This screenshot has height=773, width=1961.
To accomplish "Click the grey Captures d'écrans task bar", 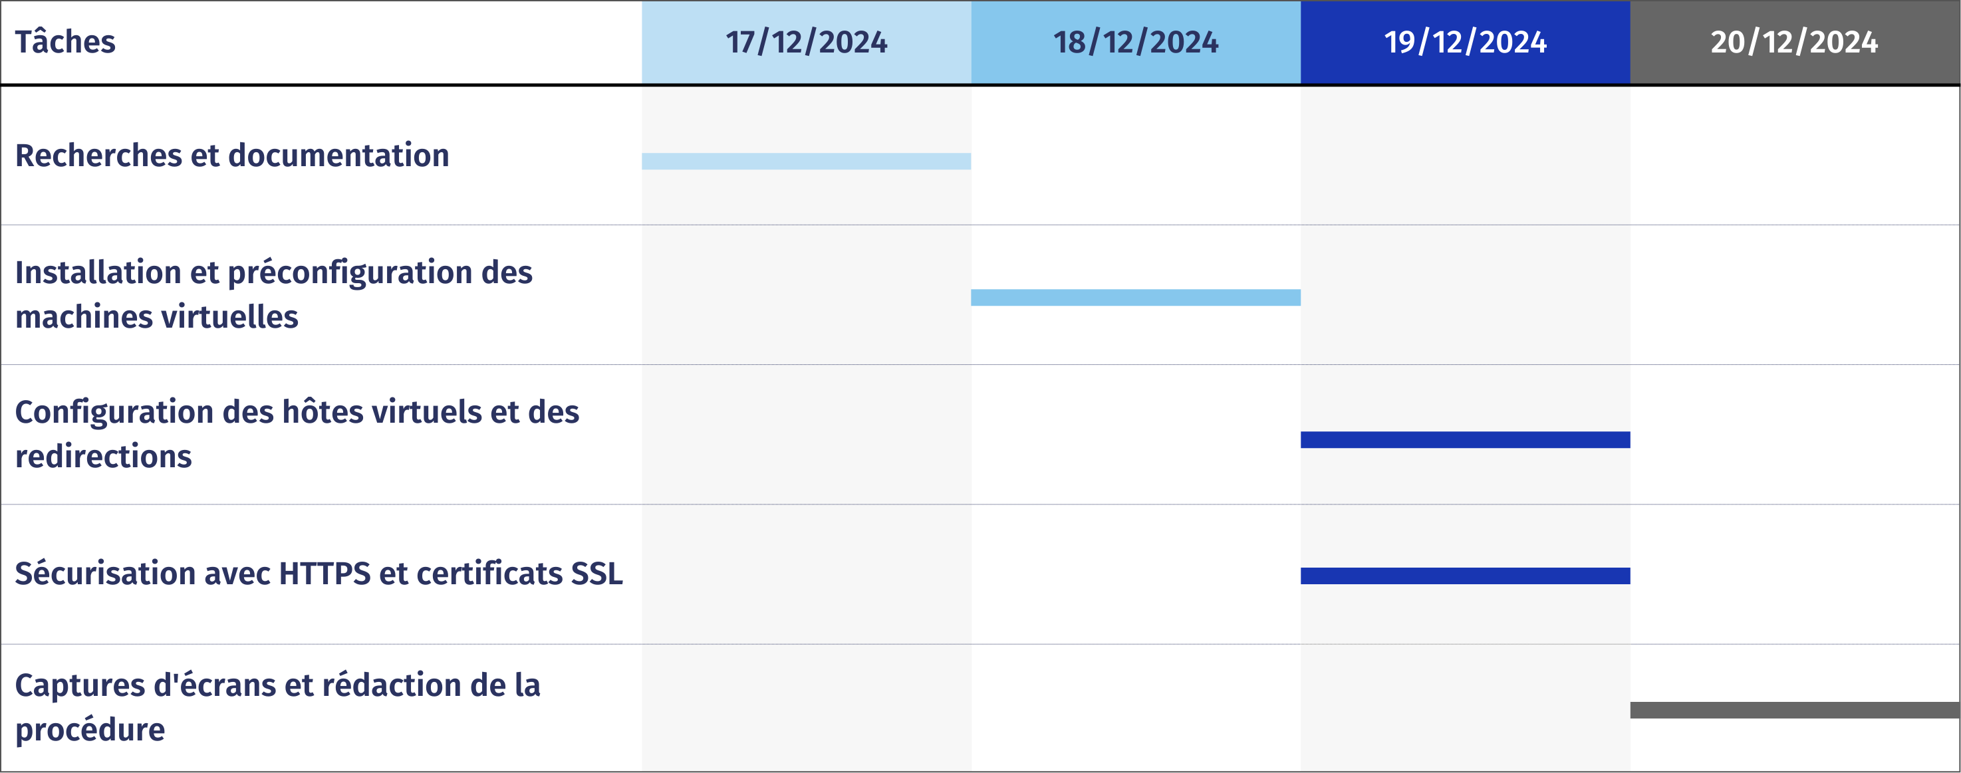I will [1794, 710].
